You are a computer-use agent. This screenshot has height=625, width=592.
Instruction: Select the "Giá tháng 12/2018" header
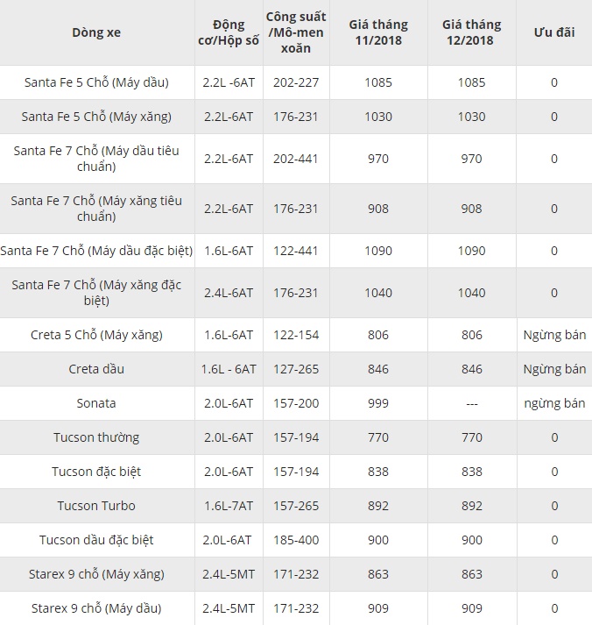pos(471,32)
